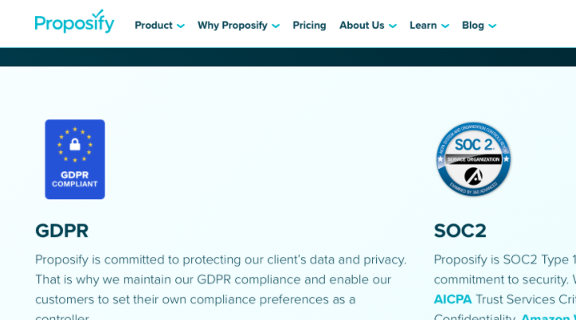Expand the Why Proposify chevron arrow
576x320 pixels.
pyautogui.click(x=276, y=25)
